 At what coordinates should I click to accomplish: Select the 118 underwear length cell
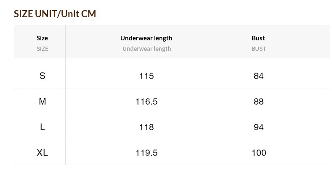point(146,127)
